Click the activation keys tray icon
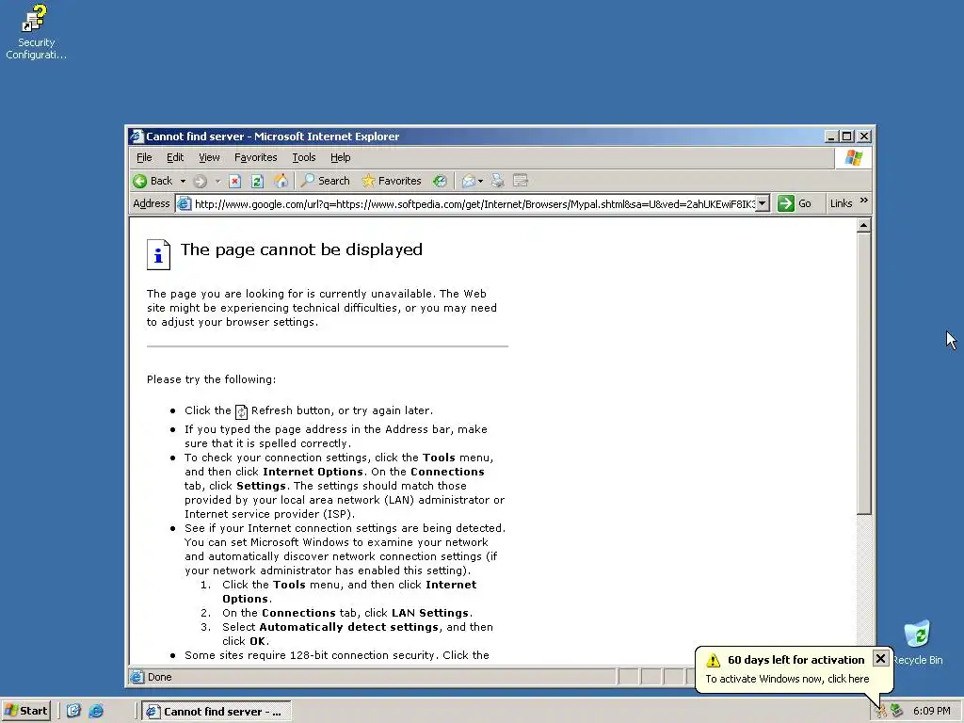This screenshot has width=964, height=723. [x=881, y=711]
